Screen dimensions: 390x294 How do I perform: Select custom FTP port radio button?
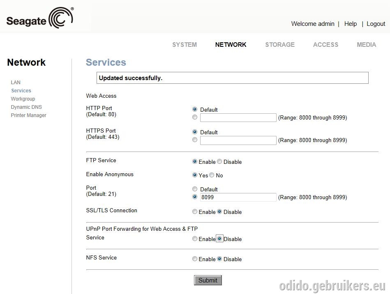point(195,197)
